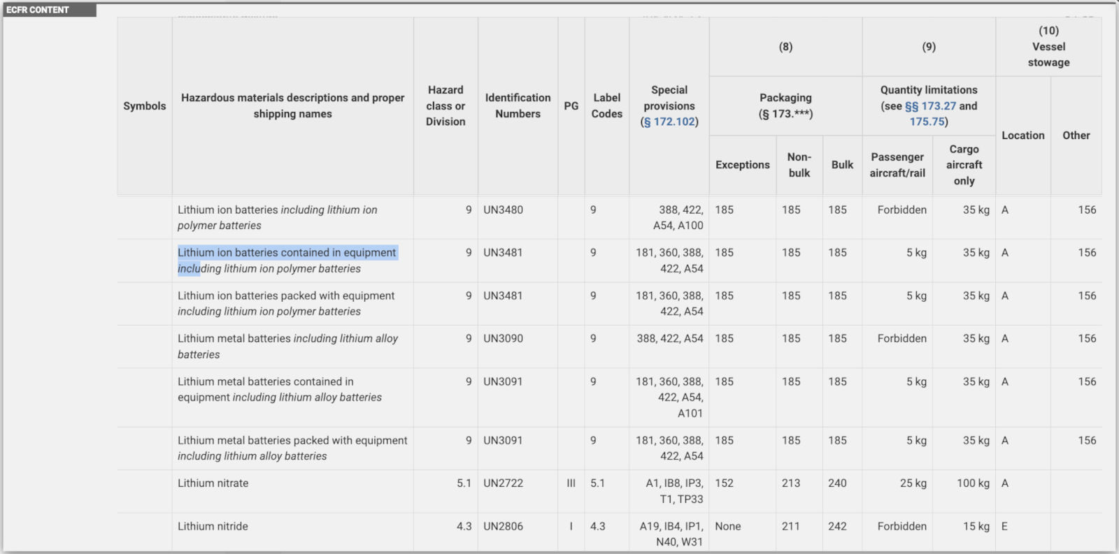
Task: Click the 'Symbols' column header
Action: click(x=145, y=106)
